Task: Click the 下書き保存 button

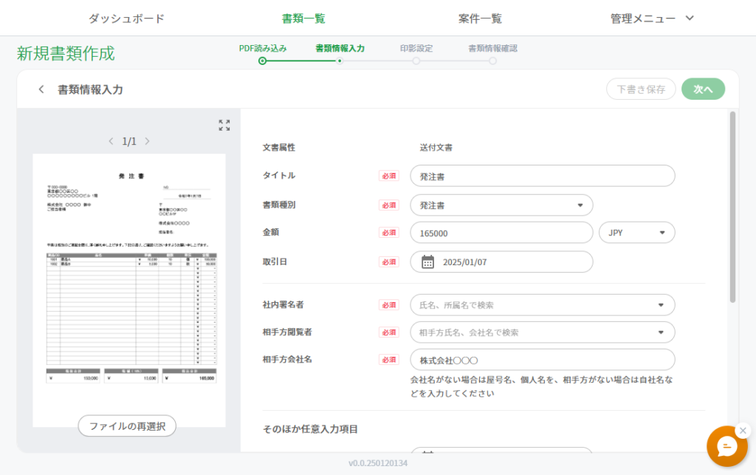Action: point(641,89)
